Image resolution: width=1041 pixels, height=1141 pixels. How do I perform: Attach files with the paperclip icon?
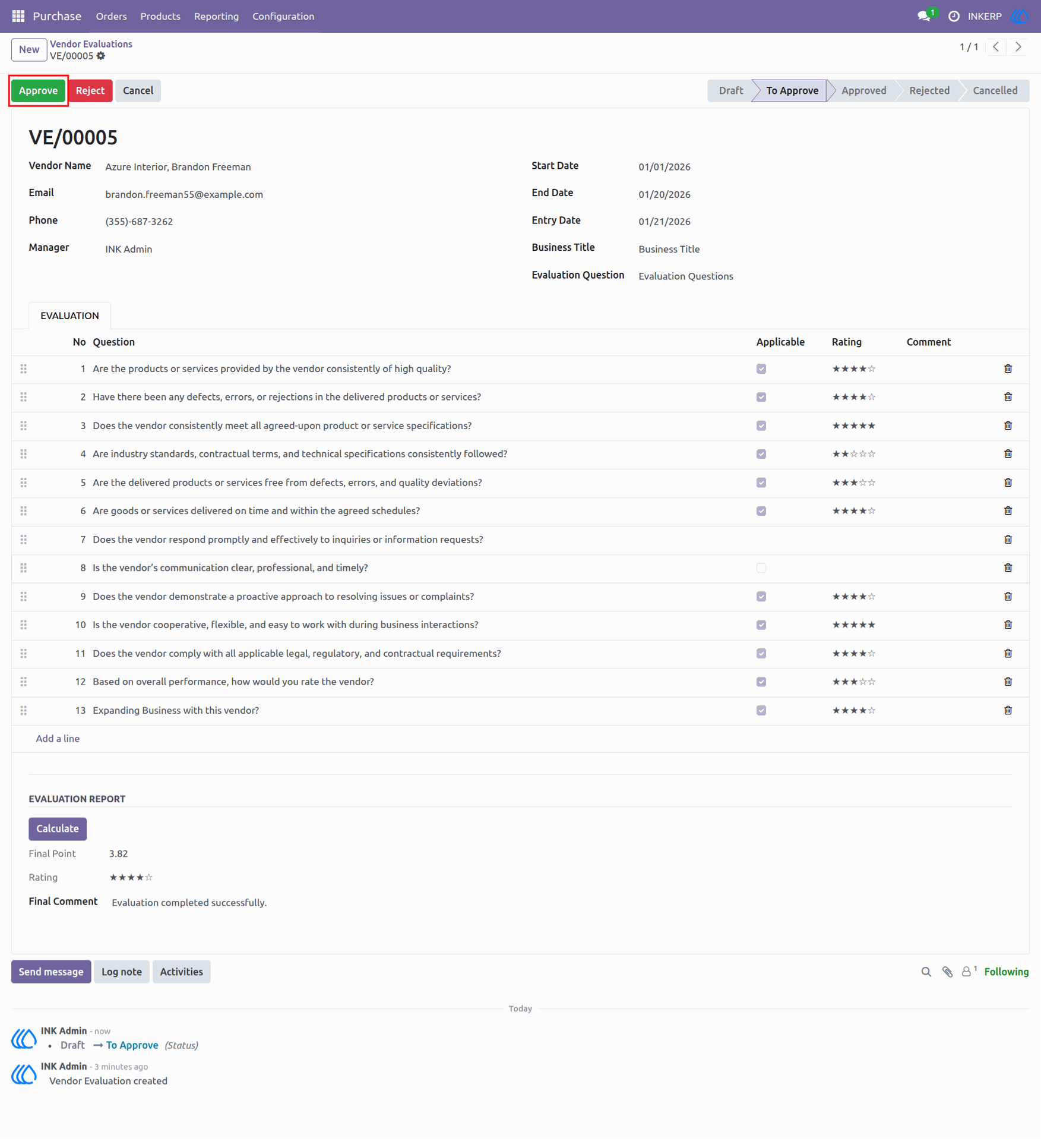click(947, 972)
